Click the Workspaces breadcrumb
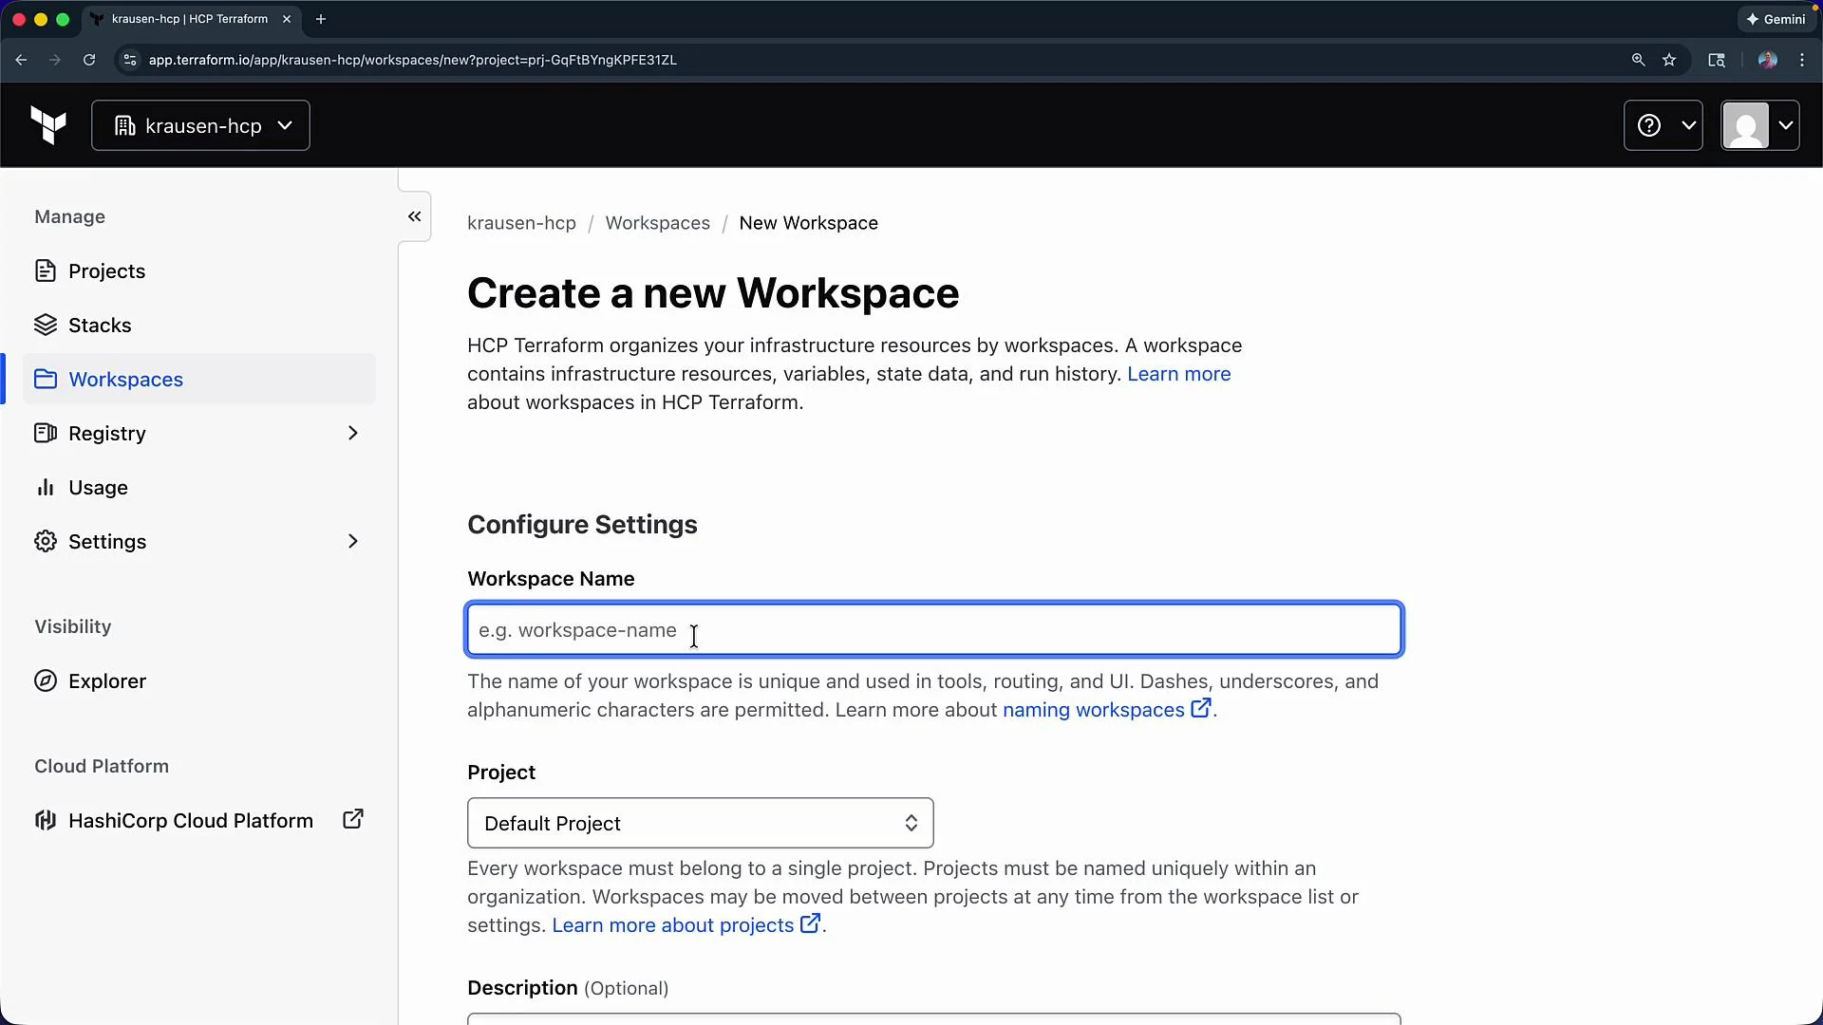The image size is (1823, 1025). pos(658,223)
